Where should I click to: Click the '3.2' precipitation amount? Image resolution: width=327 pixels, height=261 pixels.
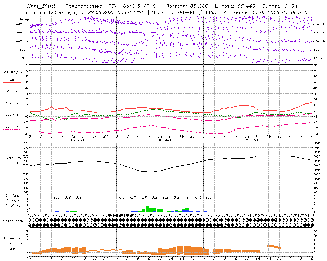click(x=155, y=198)
